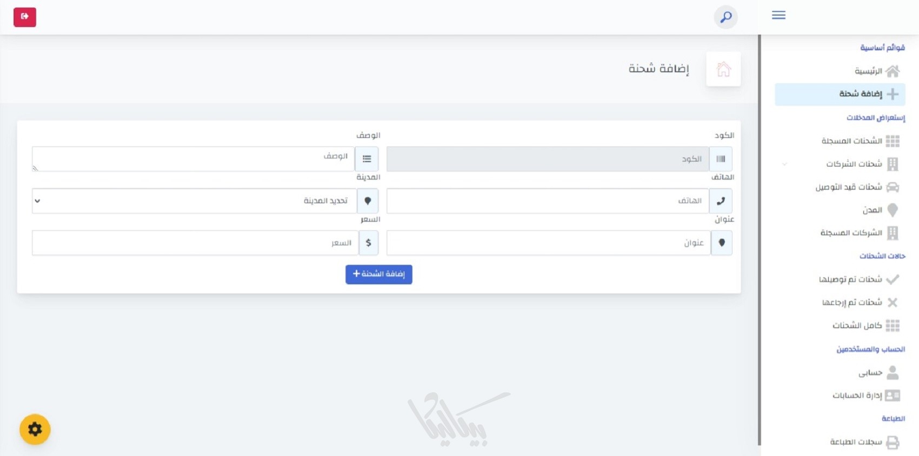The width and height of the screenshot is (919, 456).
Task: Click the list icon beside الوصف field
Action: [x=367, y=159]
